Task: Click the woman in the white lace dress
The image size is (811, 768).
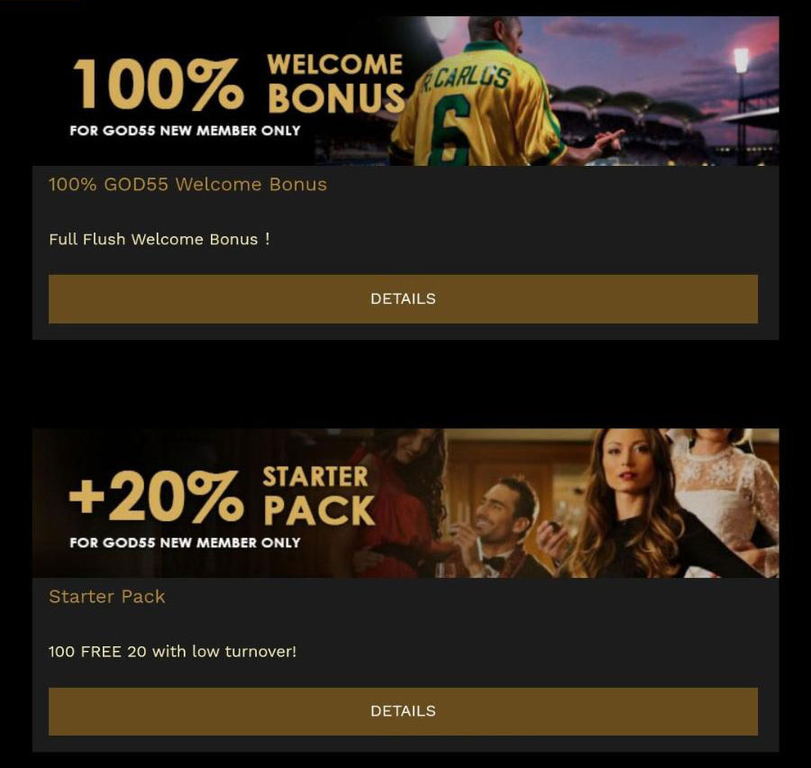Action: tap(729, 497)
